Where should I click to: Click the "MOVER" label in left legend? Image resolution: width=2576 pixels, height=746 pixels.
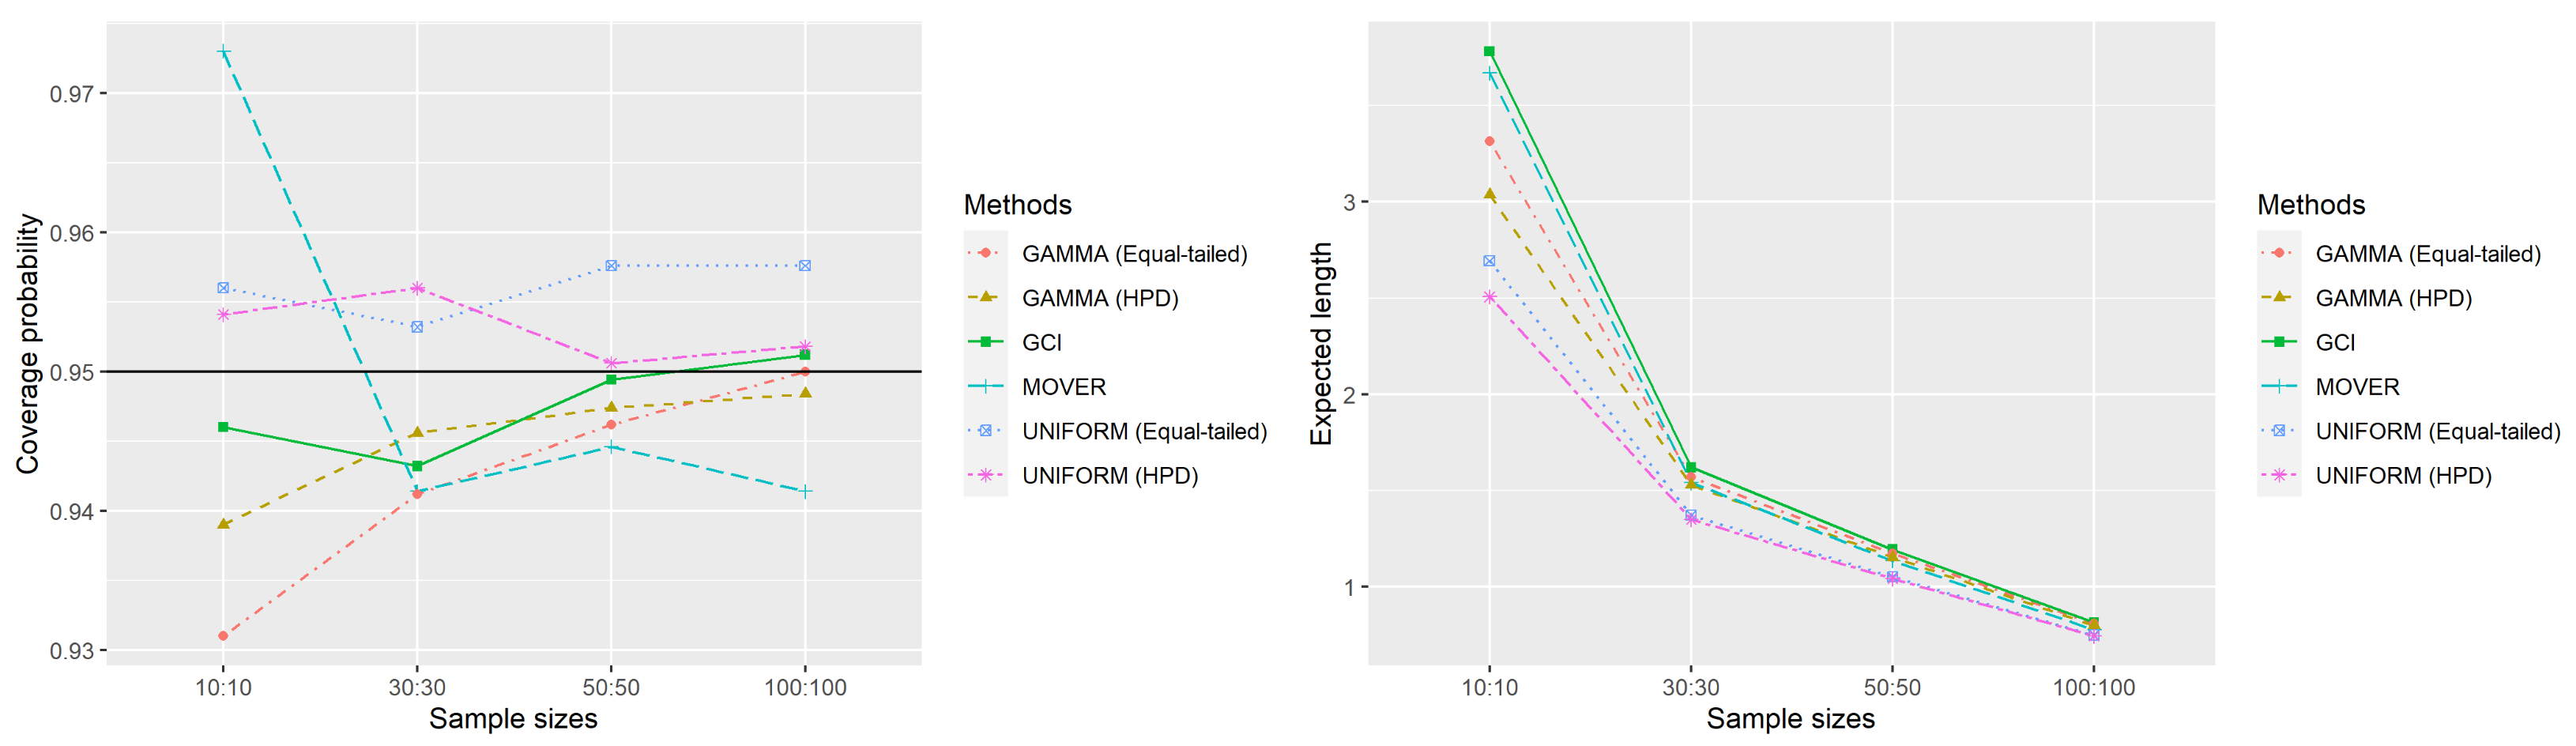1063,387
